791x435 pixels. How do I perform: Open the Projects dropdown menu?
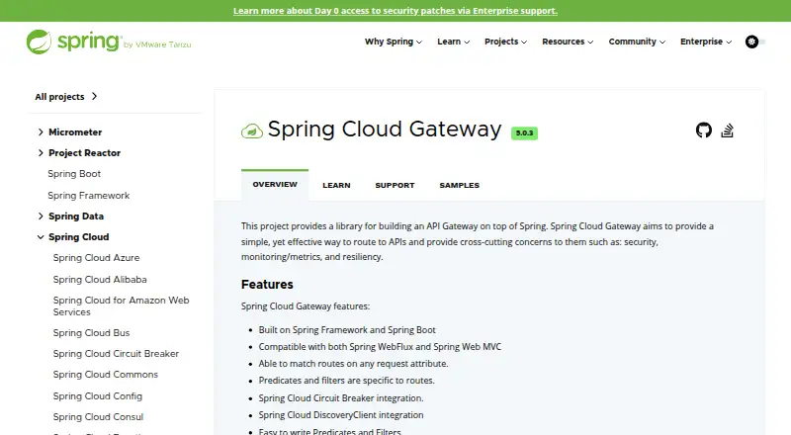[505, 42]
